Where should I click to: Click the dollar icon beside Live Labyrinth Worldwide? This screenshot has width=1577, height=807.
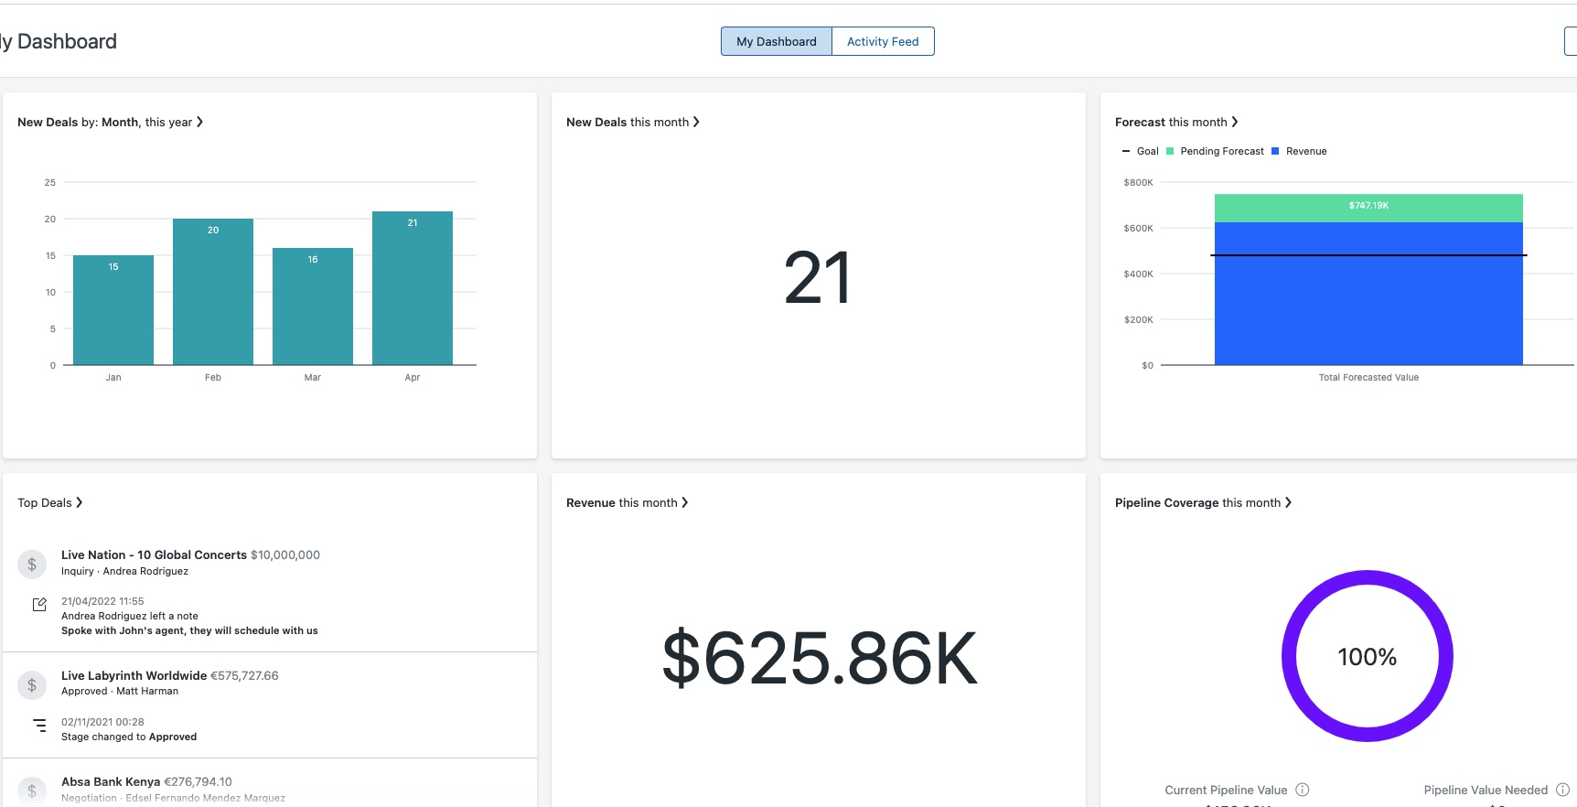pos(32,685)
